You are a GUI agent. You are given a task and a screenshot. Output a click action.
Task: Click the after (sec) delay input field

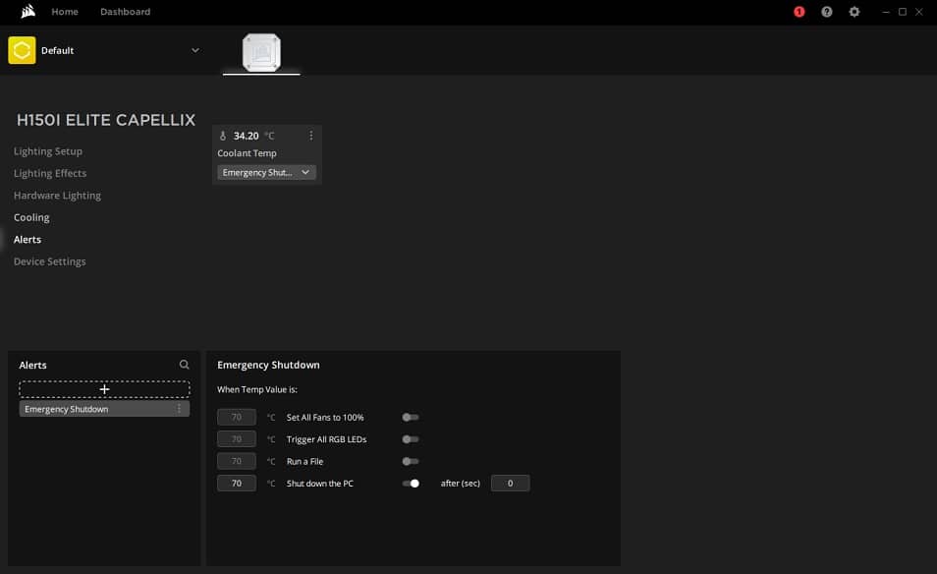510,484
